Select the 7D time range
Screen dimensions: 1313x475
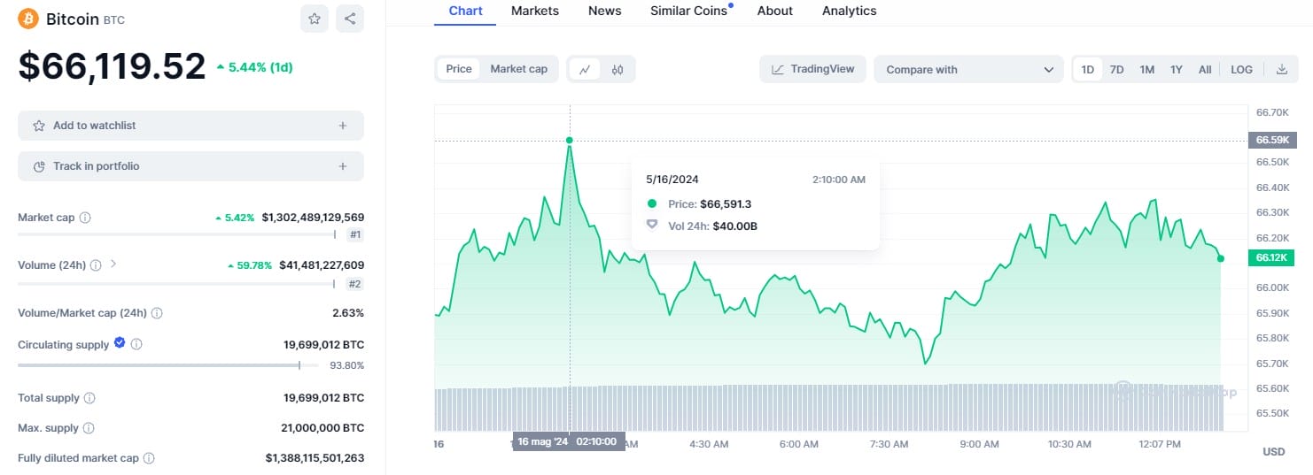1117,69
